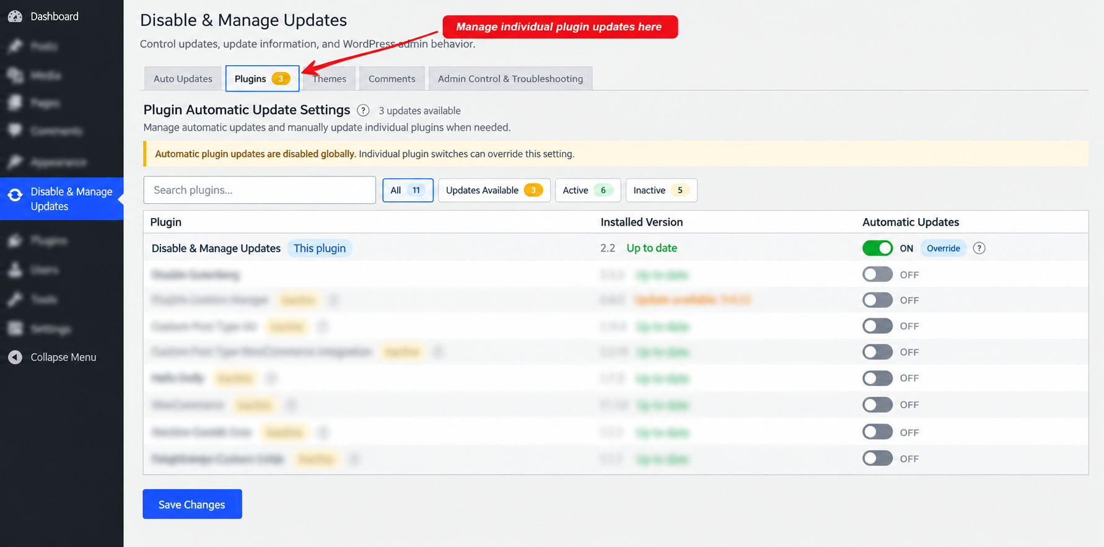This screenshot has width=1104, height=547.
Task: Open the Tools wrench icon in sidebar
Action: pos(15,299)
